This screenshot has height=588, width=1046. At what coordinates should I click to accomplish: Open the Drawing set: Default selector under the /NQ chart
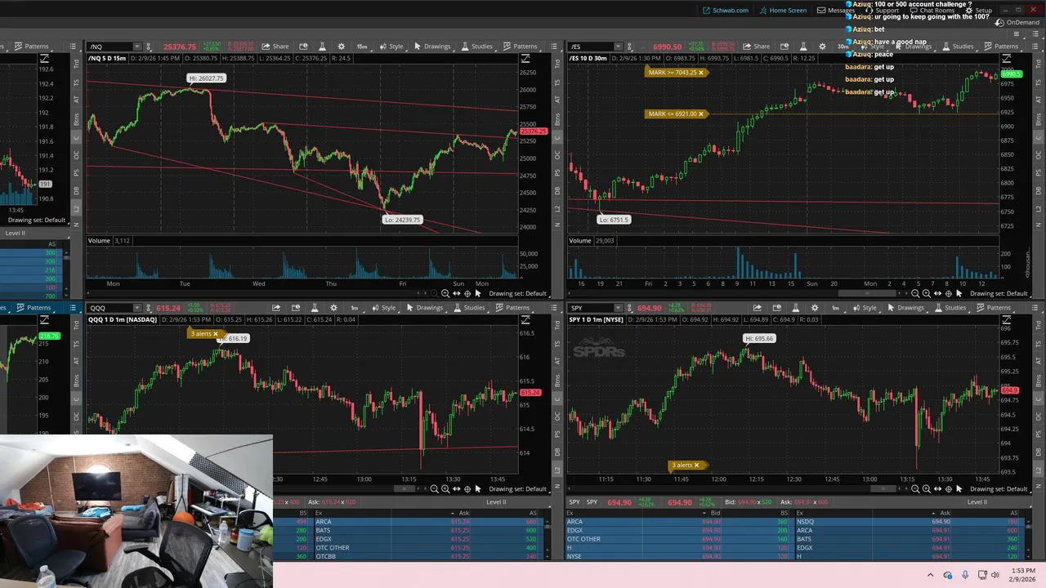[518, 293]
